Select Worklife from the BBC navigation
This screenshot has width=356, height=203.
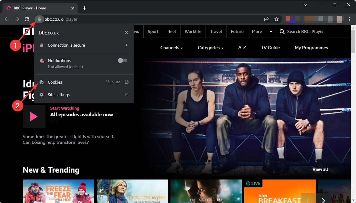pos(193,31)
